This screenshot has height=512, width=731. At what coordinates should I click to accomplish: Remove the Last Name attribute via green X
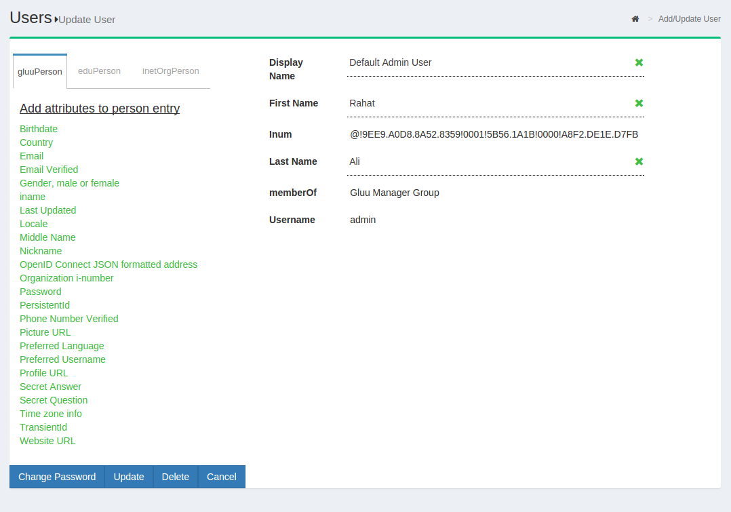pyautogui.click(x=638, y=161)
